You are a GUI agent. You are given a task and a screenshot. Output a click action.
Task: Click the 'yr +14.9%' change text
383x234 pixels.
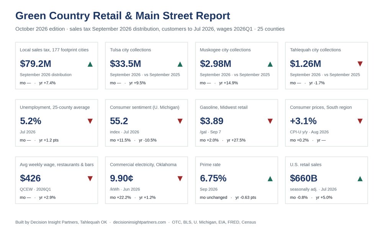(x=228, y=83)
